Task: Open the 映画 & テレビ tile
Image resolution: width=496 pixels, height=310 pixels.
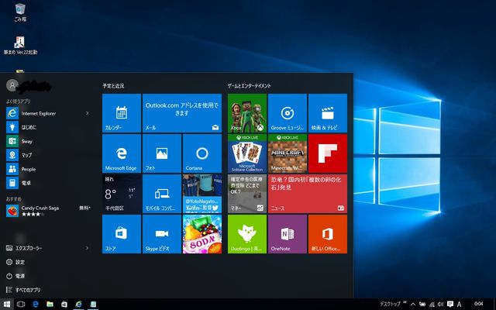Action: [x=328, y=113]
